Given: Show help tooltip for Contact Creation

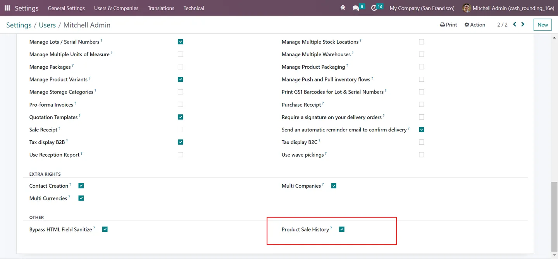Looking at the screenshot, I should click(71, 184).
